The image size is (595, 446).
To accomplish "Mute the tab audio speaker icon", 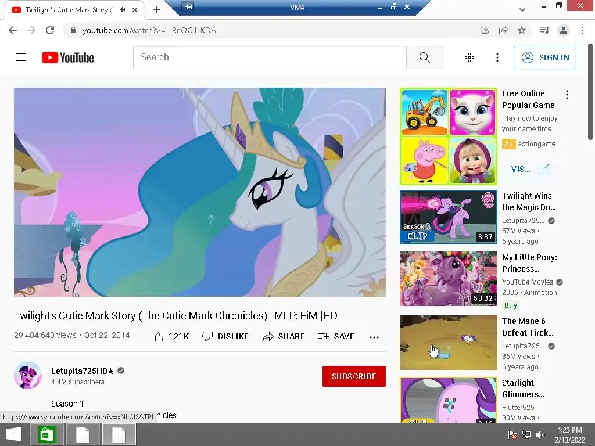I will pyautogui.click(x=122, y=9).
